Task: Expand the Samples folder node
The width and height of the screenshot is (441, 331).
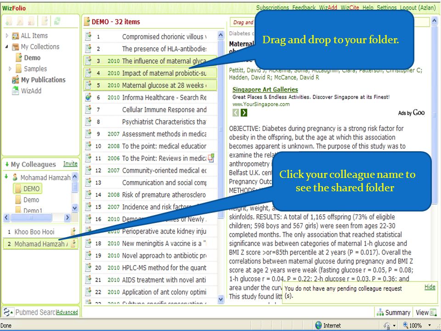Action: coord(10,68)
